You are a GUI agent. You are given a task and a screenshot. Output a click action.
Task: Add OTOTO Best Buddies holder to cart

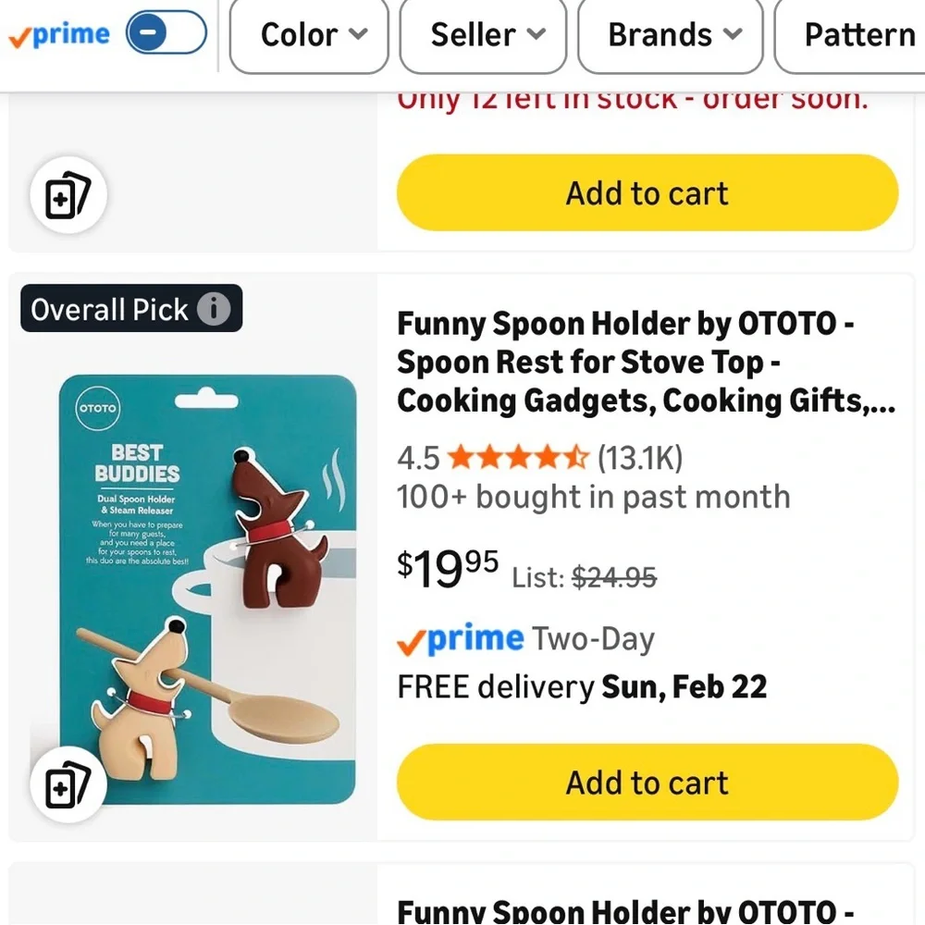[x=647, y=782]
